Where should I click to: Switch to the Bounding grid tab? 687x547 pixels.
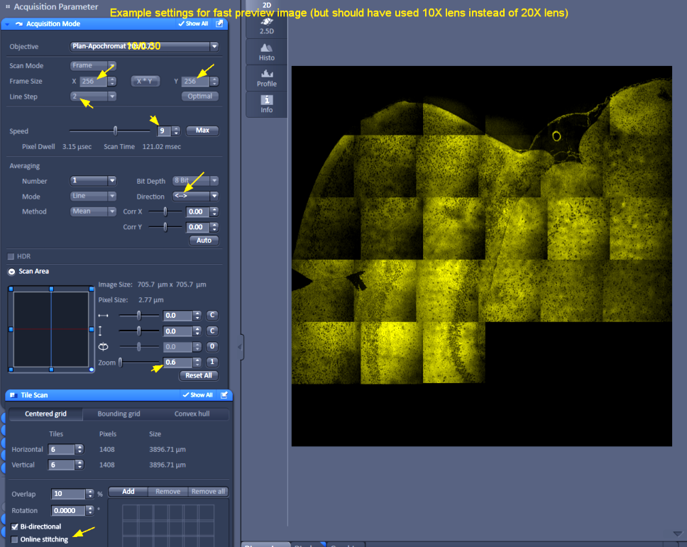click(x=119, y=414)
